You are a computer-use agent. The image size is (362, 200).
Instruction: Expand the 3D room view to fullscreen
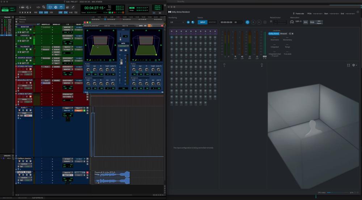(x=348, y=65)
